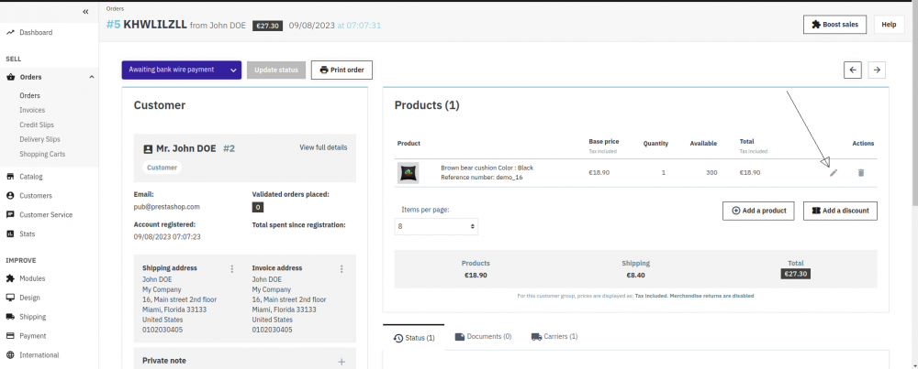The image size is (918, 369).
Task: Click Brown bear cushion product thumbnail
Action: click(409, 172)
